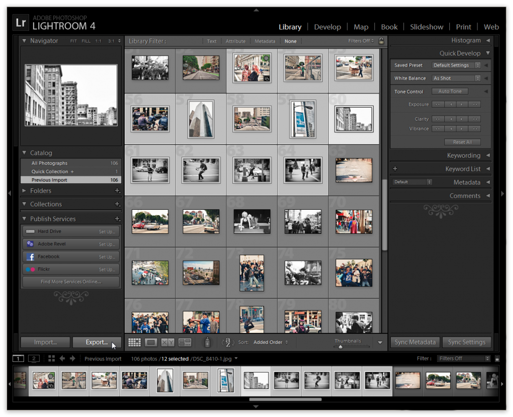The width and height of the screenshot is (513, 417).
Task: Click the Adobe Revel service icon
Action: [30, 244]
